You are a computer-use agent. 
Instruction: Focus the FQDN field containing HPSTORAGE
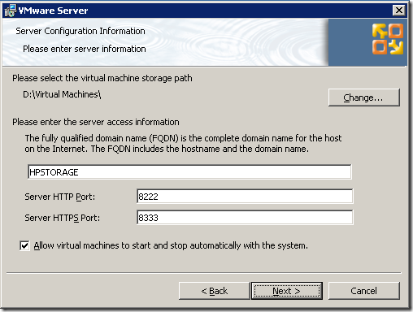pos(189,172)
